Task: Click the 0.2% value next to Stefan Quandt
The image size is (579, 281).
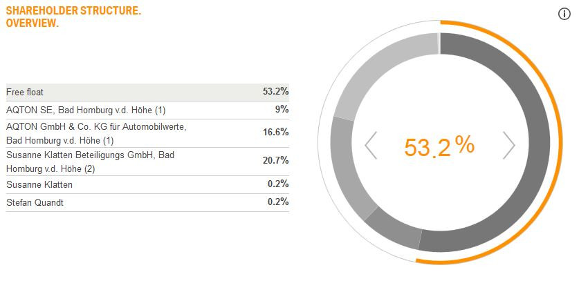Action: click(x=277, y=202)
